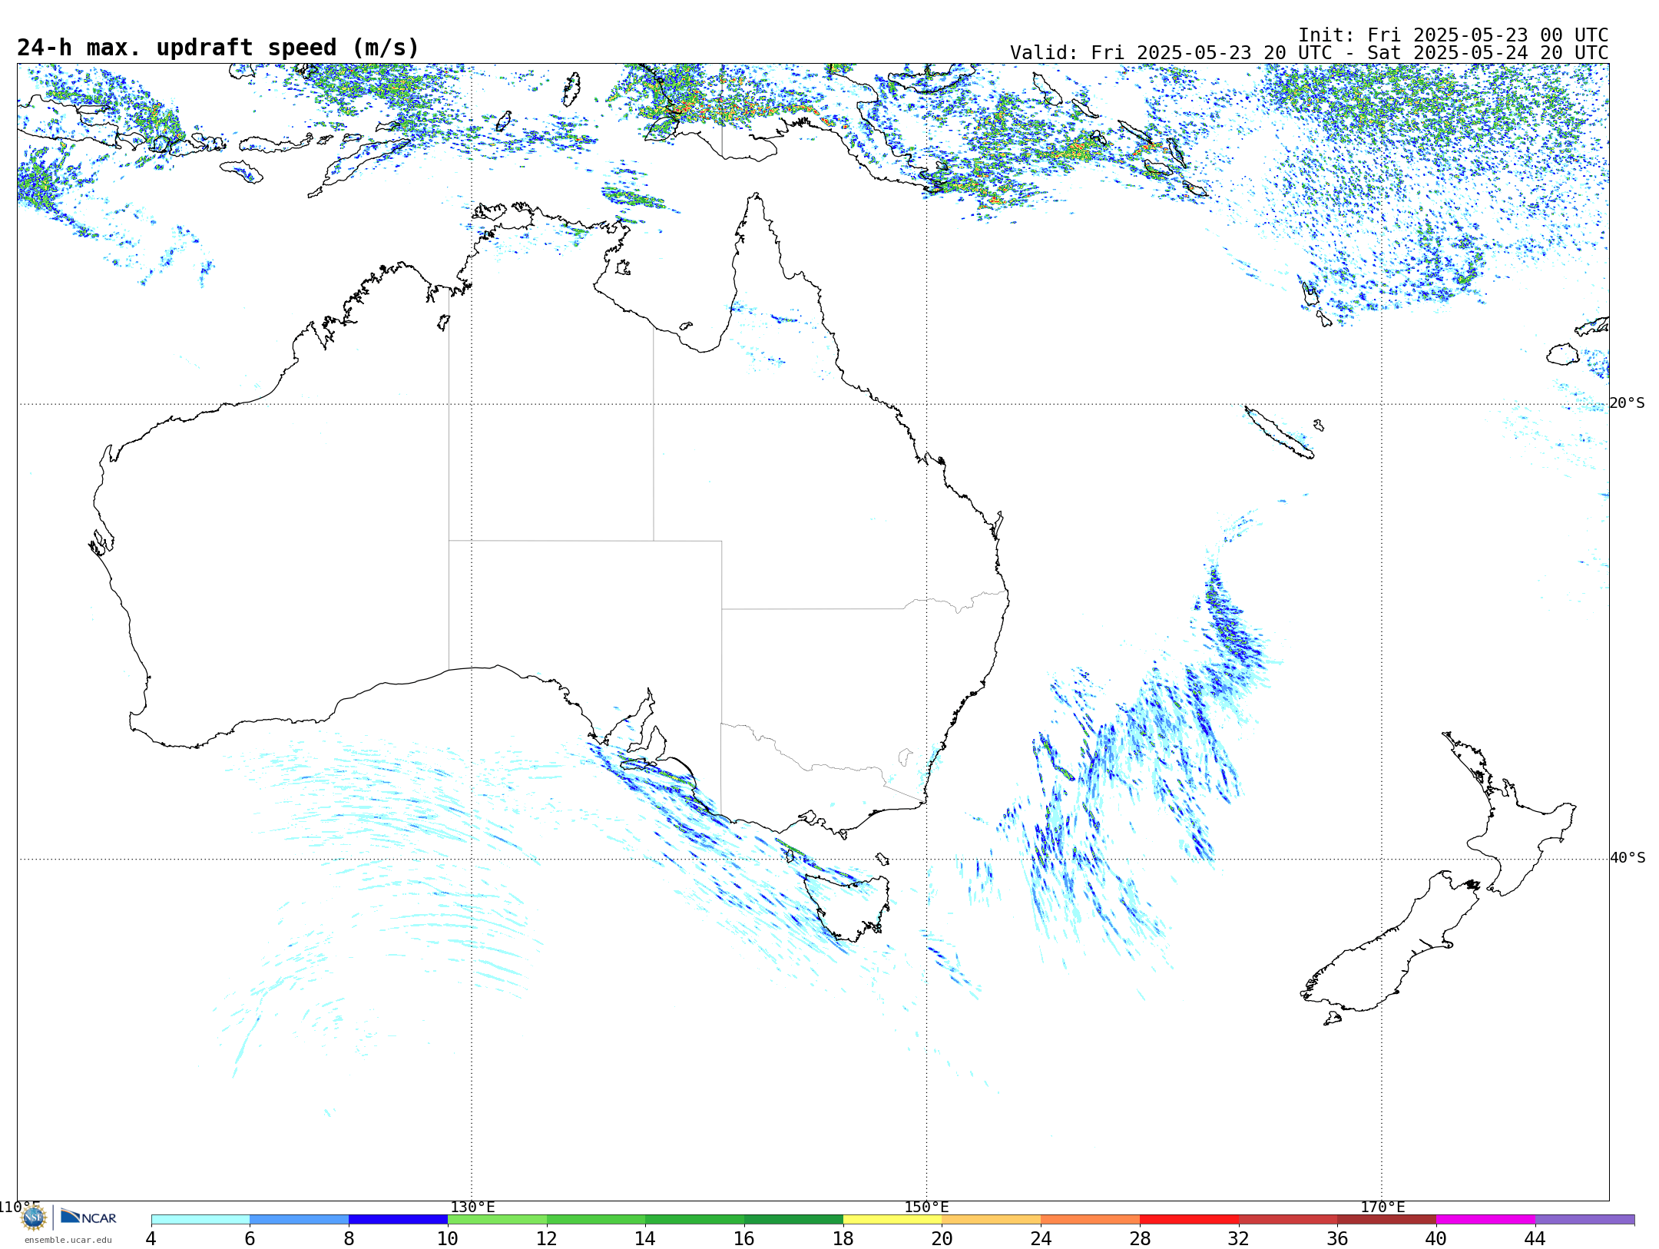Click the colorbar tick label "14"
Image resolution: width=1659 pixels, height=1249 pixels.
[x=645, y=1239]
